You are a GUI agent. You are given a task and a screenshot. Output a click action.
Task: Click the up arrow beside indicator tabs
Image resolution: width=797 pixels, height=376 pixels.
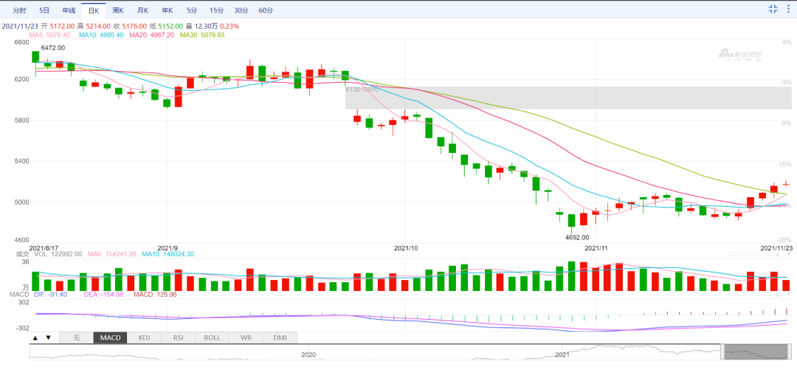click(35, 338)
